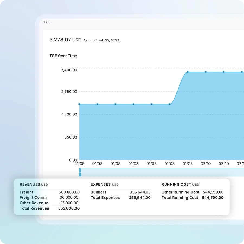Select the first data point on the chart line

pos(79,104)
